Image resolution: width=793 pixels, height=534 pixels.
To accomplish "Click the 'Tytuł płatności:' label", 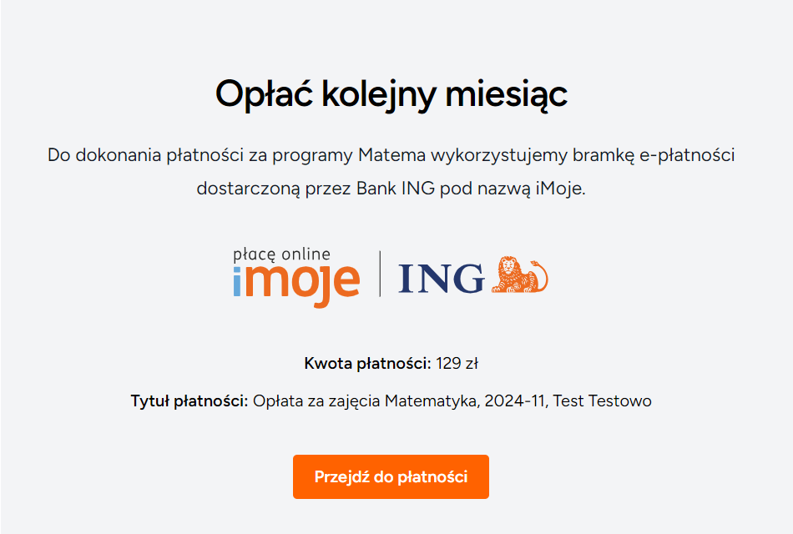I will point(189,401).
